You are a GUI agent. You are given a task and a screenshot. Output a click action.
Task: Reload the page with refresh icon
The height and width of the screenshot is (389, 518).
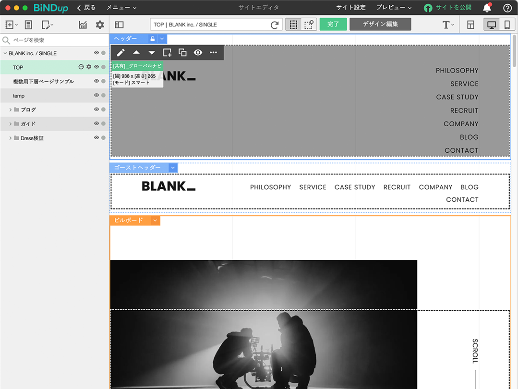(275, 24)
